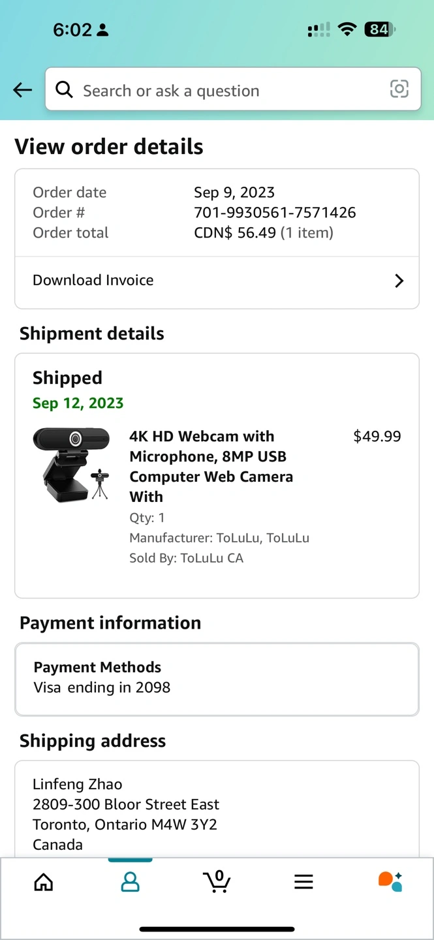Go to the Home tab

tap(44, 882)
